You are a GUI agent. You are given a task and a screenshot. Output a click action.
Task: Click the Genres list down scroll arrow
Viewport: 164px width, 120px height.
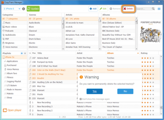point(63,49)
